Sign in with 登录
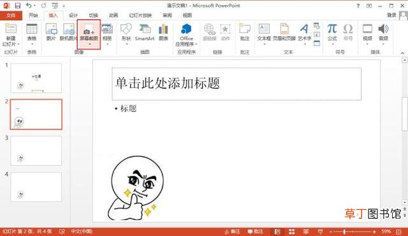Image resolution: width=408 pixels, height=236 pixels. coord(391,15)
